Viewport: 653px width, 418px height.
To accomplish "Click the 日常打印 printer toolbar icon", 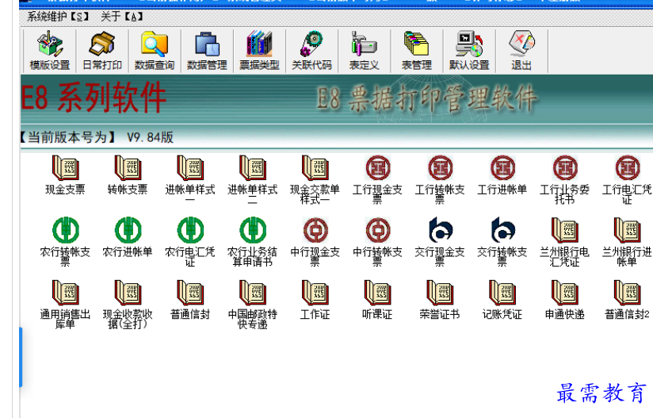I will (102, 51).
